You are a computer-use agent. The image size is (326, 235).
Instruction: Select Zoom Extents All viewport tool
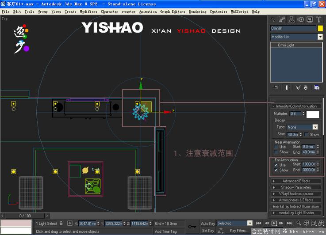tap(321, 223)
